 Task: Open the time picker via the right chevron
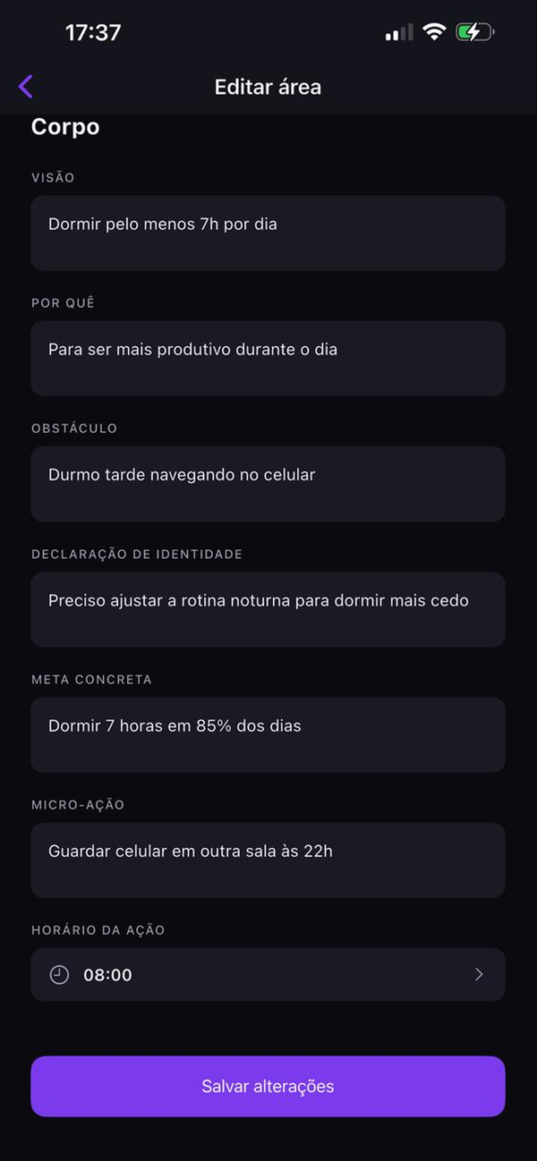(x=479, y=975)
